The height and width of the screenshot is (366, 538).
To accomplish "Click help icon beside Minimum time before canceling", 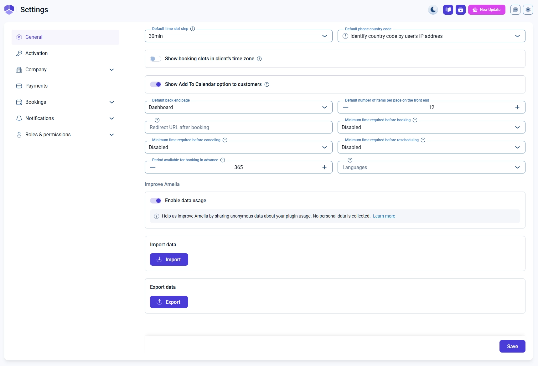I will pyautogui.click(x=225, y=140).
